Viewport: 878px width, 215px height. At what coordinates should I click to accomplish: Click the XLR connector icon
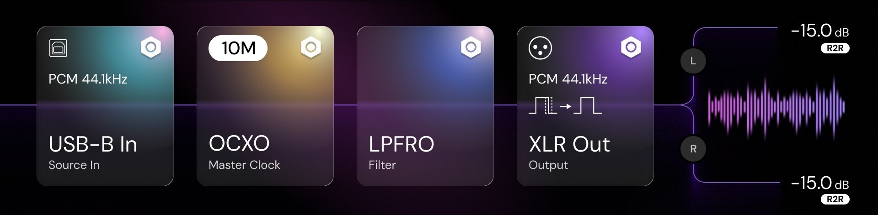(x=540, y=48)
